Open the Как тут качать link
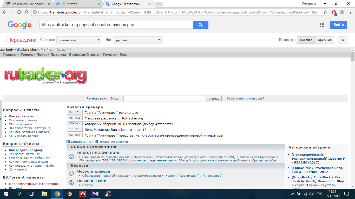Image resolution: width=355 pixels, height=199 pixels. 21,116
